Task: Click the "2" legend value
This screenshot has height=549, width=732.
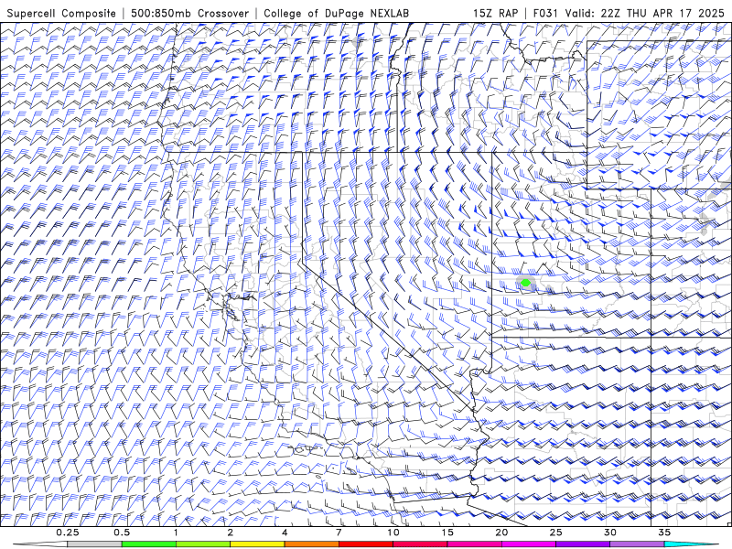Action: pyautogui.click(x=231, y=533)
